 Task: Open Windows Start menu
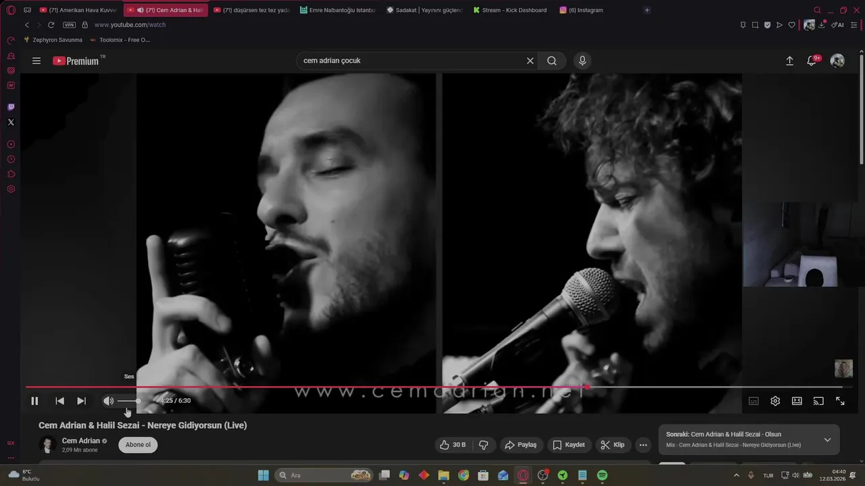tap(263, 475)
